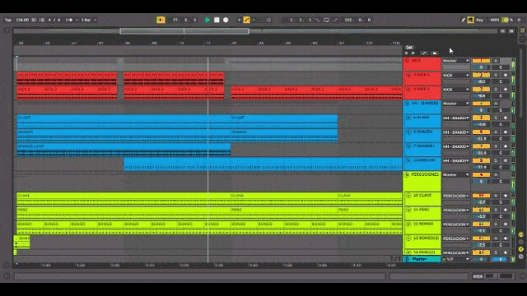Collapse the PERCUCIONES group track
The image size is (527, 296).
tap(407, 174)
